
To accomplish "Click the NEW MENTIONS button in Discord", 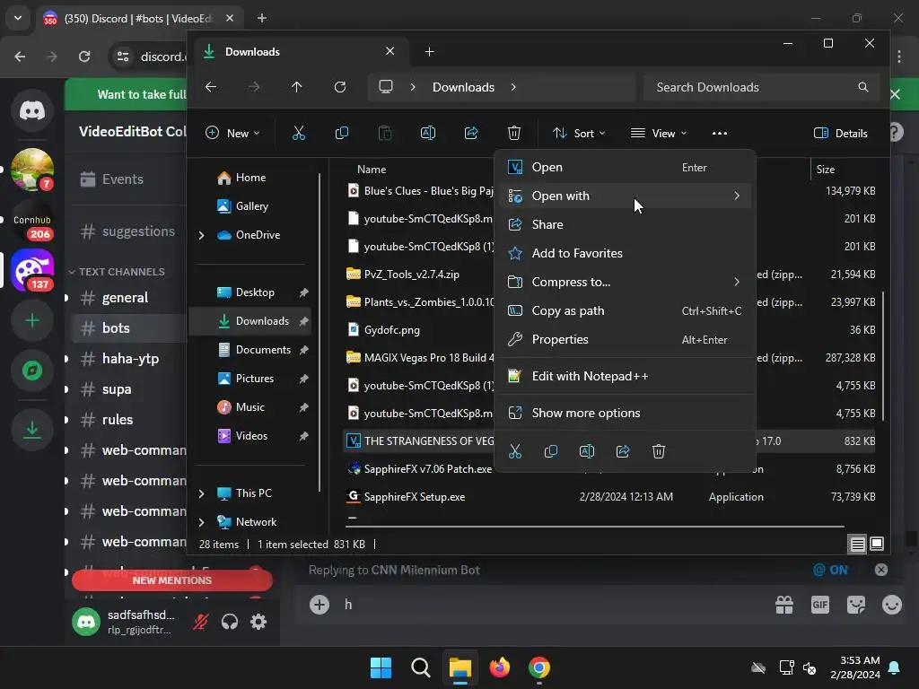I will point(172,580).
